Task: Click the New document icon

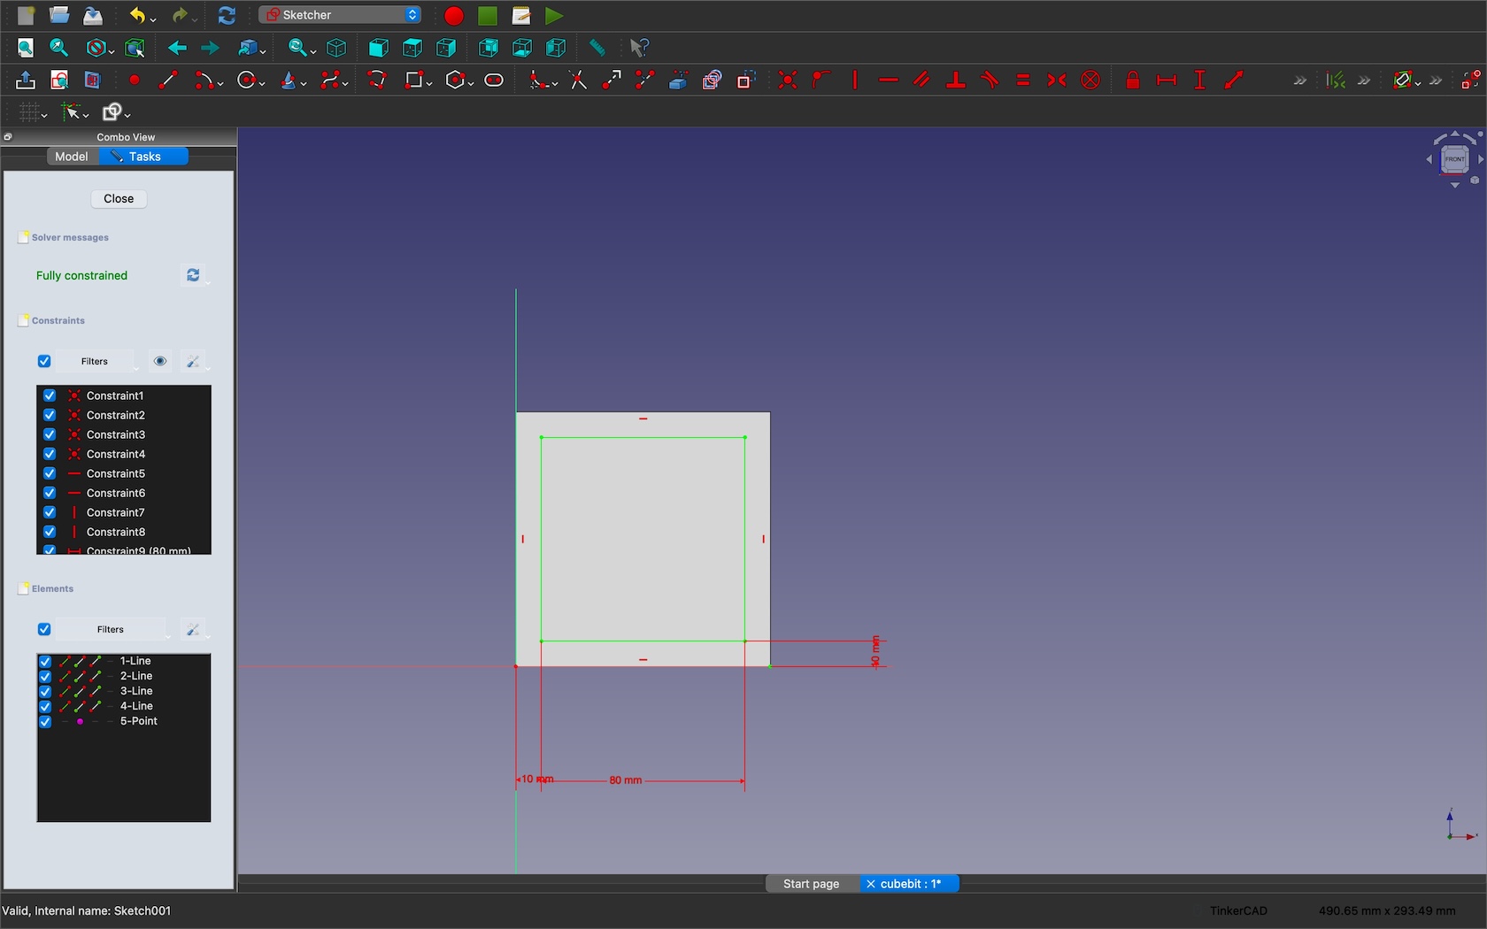Action: [x=26, y=15]
